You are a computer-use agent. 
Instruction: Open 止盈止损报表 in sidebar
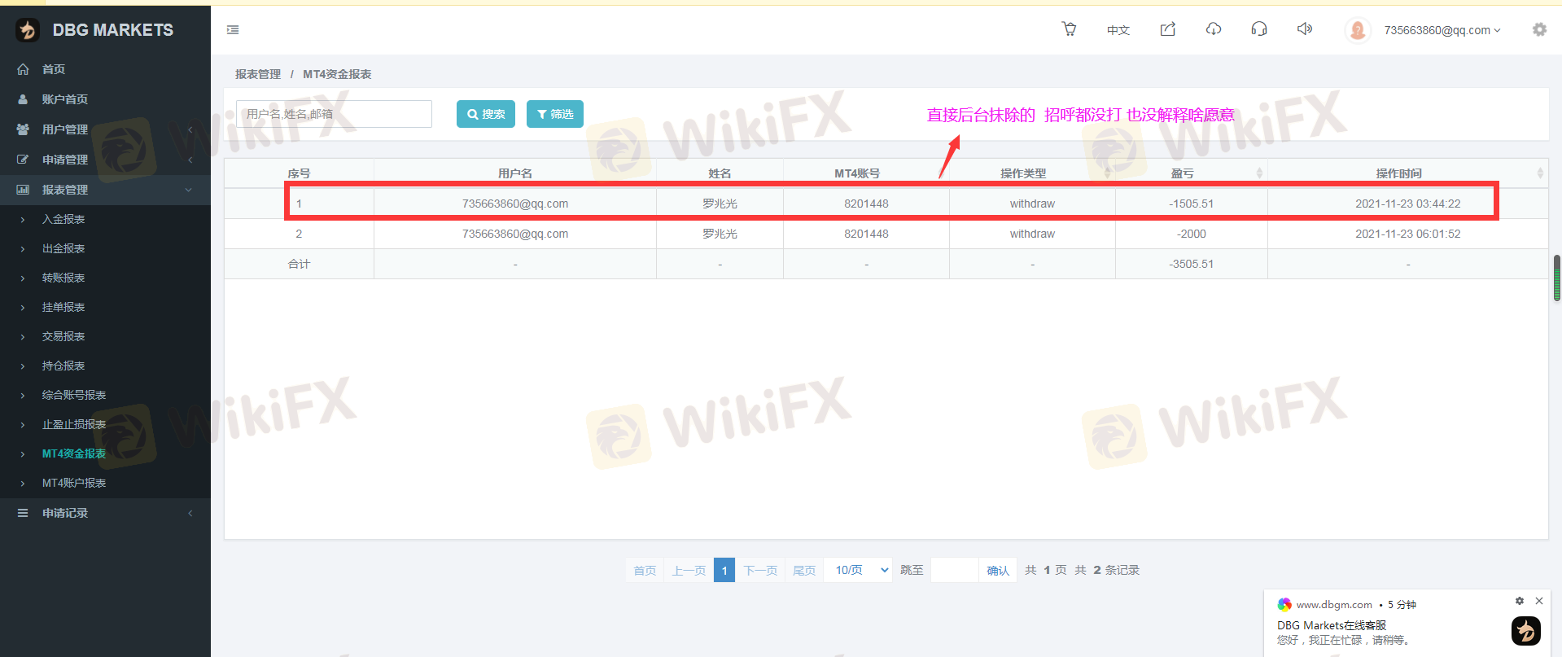tap(74, 424)
